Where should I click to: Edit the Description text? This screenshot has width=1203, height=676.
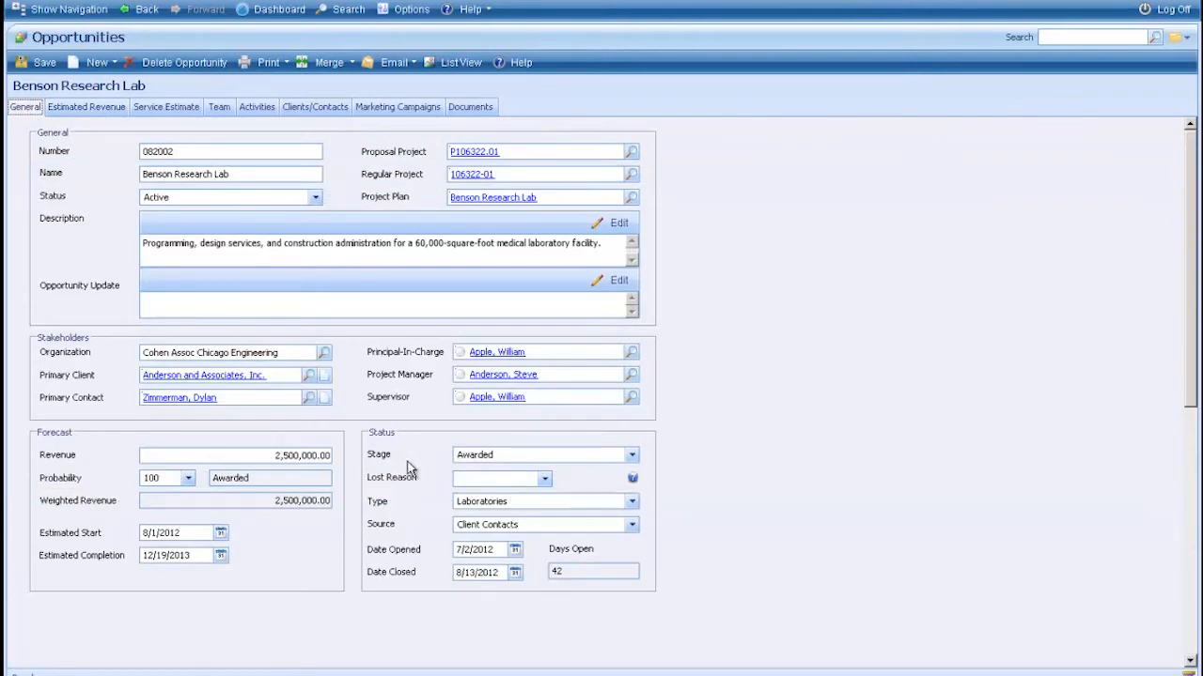(x=610, y=223)
